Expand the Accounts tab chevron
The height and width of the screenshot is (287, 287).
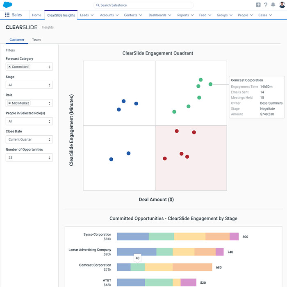117,15
